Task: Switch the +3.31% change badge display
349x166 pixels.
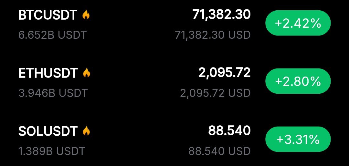Action: pos(298,139)
